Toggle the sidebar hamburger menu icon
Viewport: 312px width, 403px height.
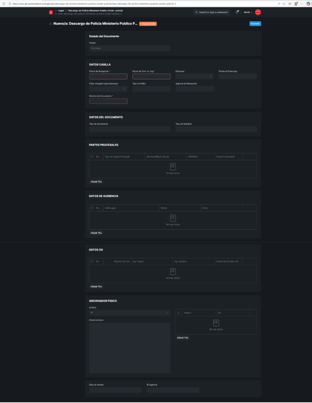pyautogui.click(x=50, y=24)
